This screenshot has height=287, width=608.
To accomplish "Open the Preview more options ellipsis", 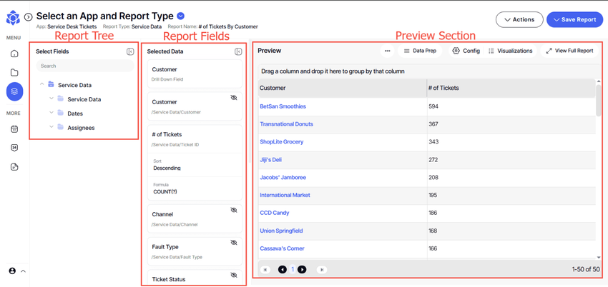I will click(x=387, y=51).
